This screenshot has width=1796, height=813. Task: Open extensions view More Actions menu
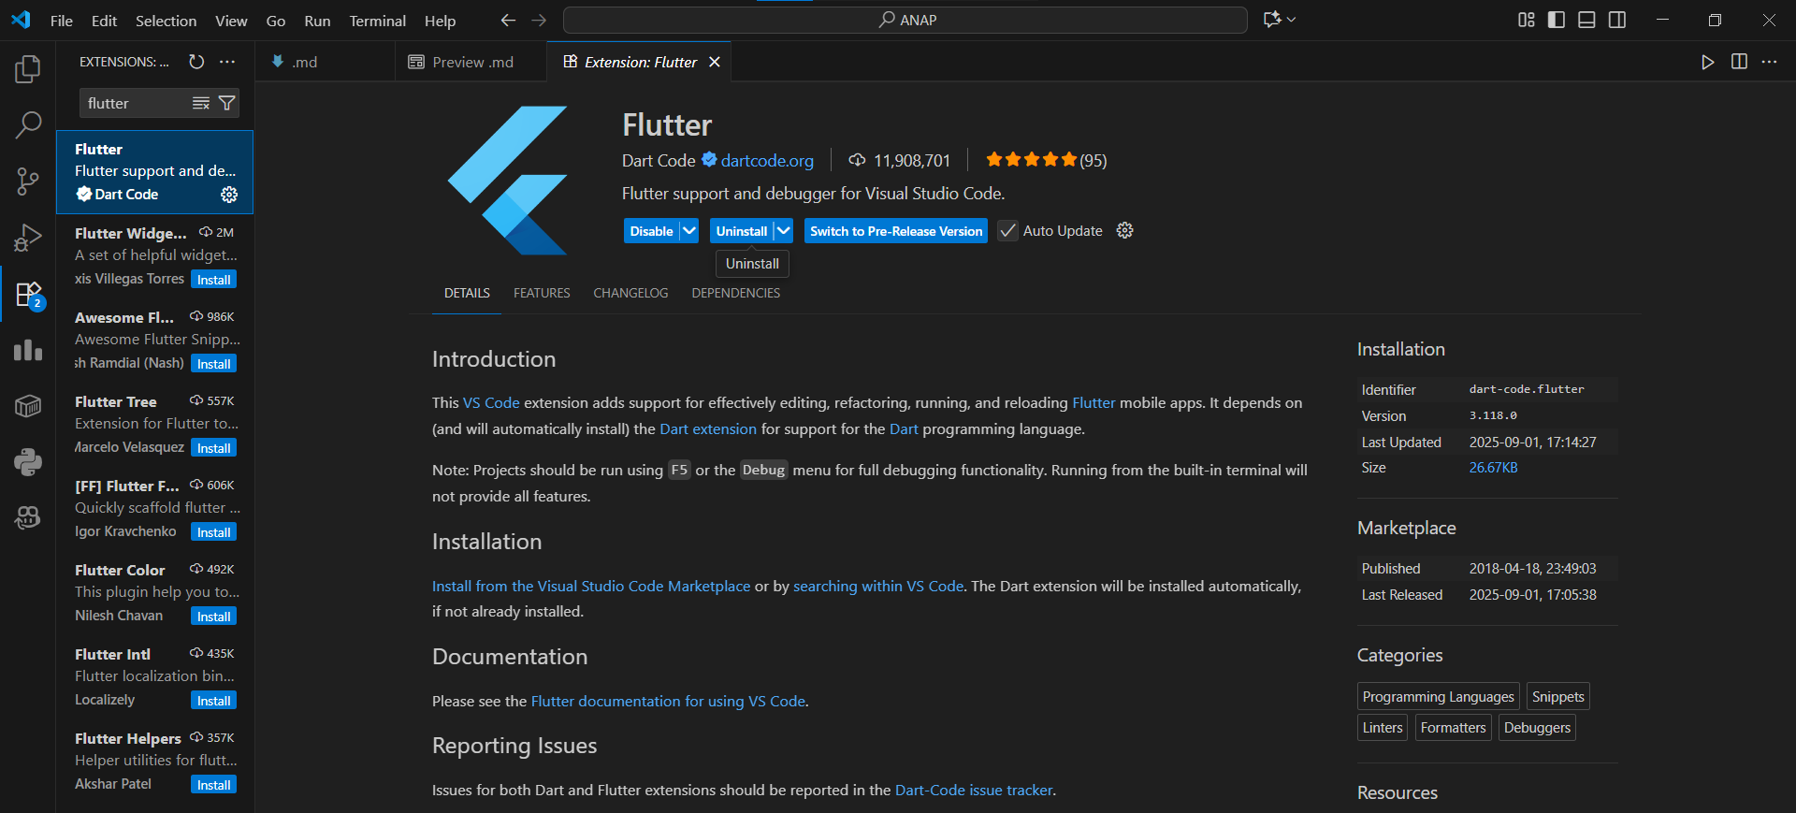coord(227,62)
